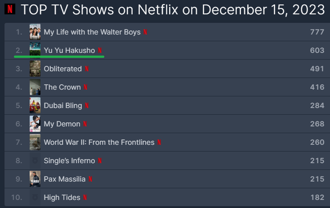Click Netflix icon beside Obliterated

(x=87, y=69)
